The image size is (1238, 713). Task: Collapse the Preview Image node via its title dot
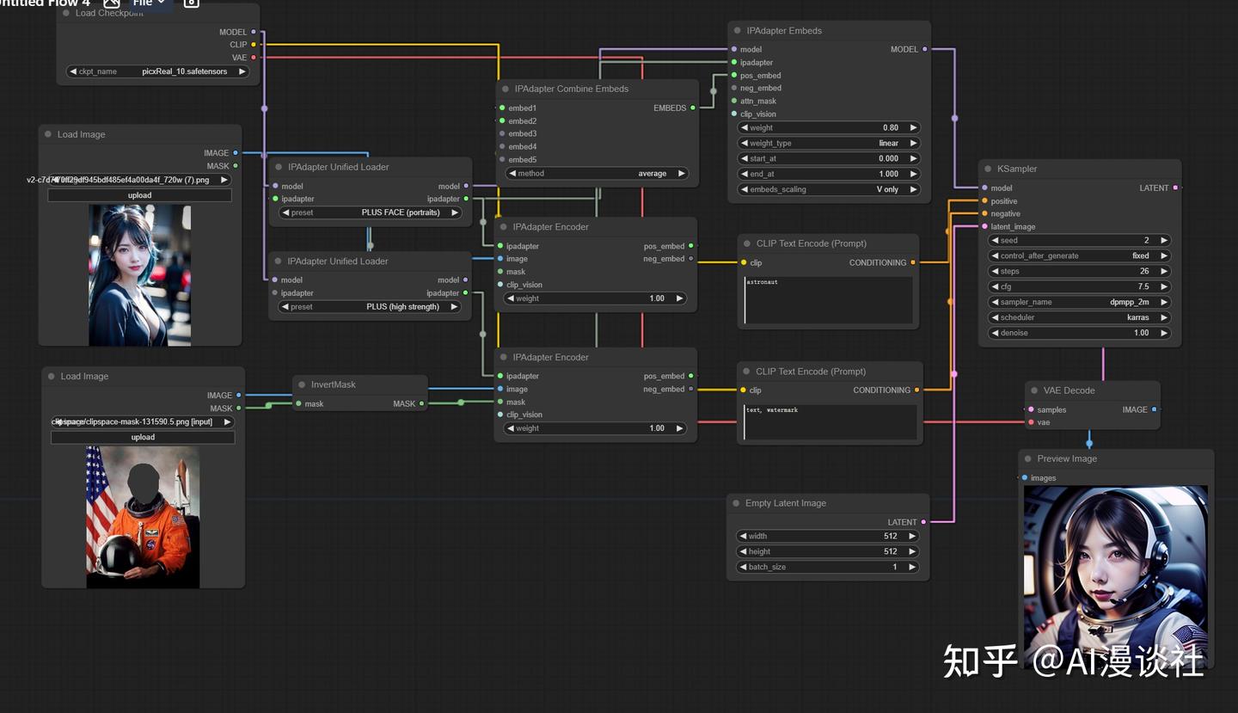pos(1030,458)
